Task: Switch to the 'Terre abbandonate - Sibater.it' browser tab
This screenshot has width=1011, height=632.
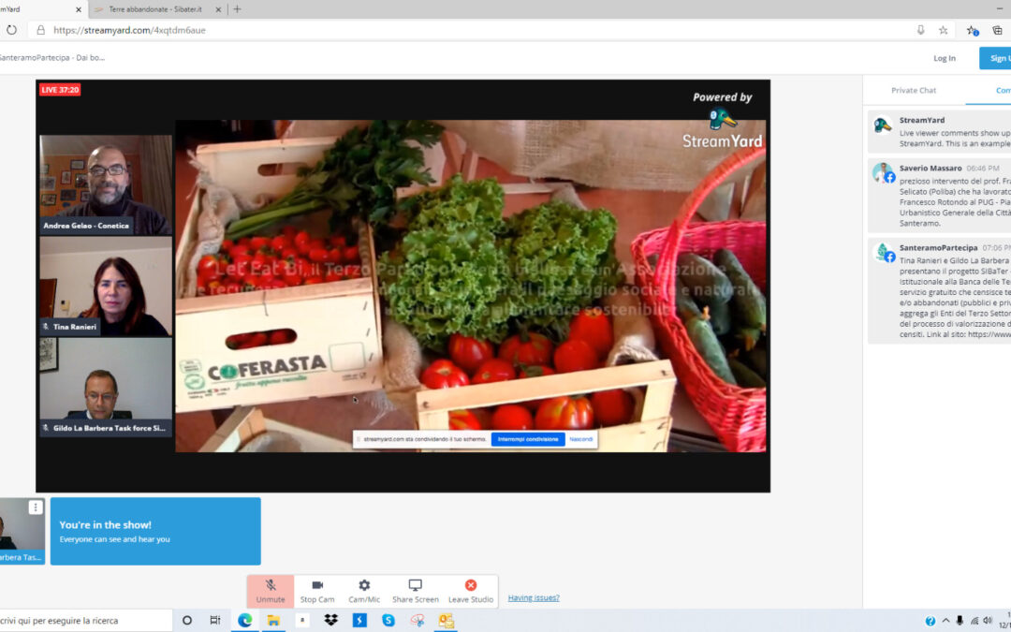Action: point(154,9)
